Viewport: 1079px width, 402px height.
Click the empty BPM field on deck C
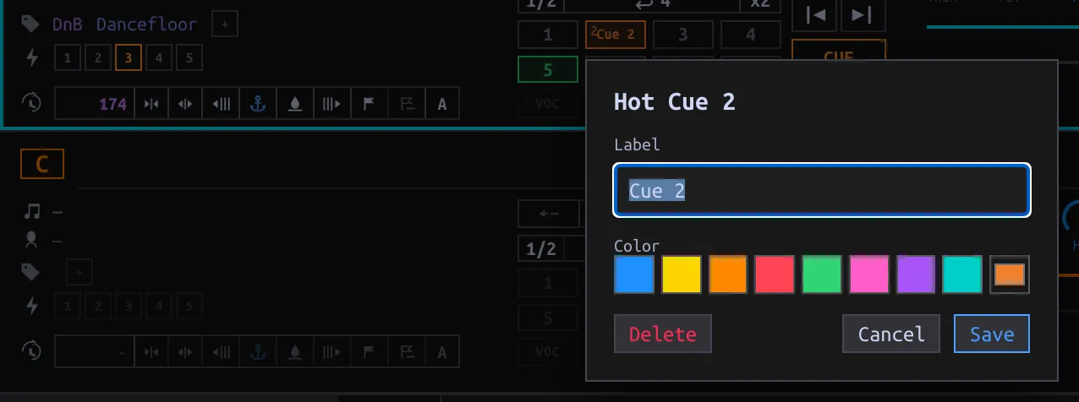[x=96, y=351]
